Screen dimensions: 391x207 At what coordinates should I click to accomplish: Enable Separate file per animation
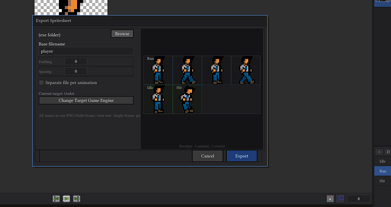(41, 83)
